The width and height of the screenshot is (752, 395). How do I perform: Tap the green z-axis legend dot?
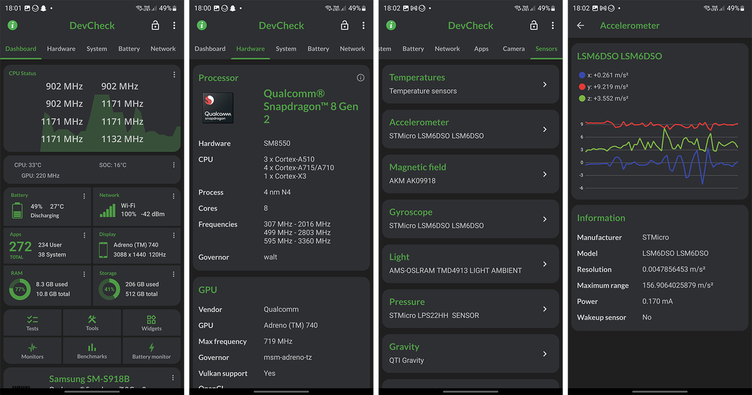[582, 98]
